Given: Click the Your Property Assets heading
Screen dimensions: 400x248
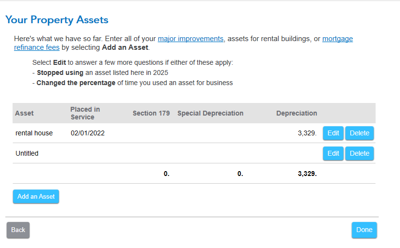Looking at the screenshot, I should coord(57,20).
